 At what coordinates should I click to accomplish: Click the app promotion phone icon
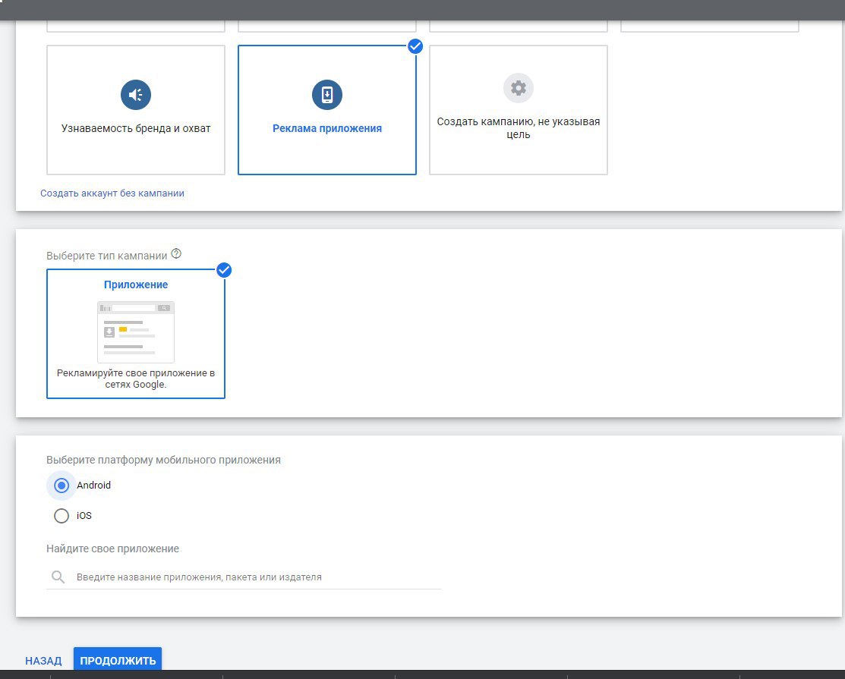[327, 95]
